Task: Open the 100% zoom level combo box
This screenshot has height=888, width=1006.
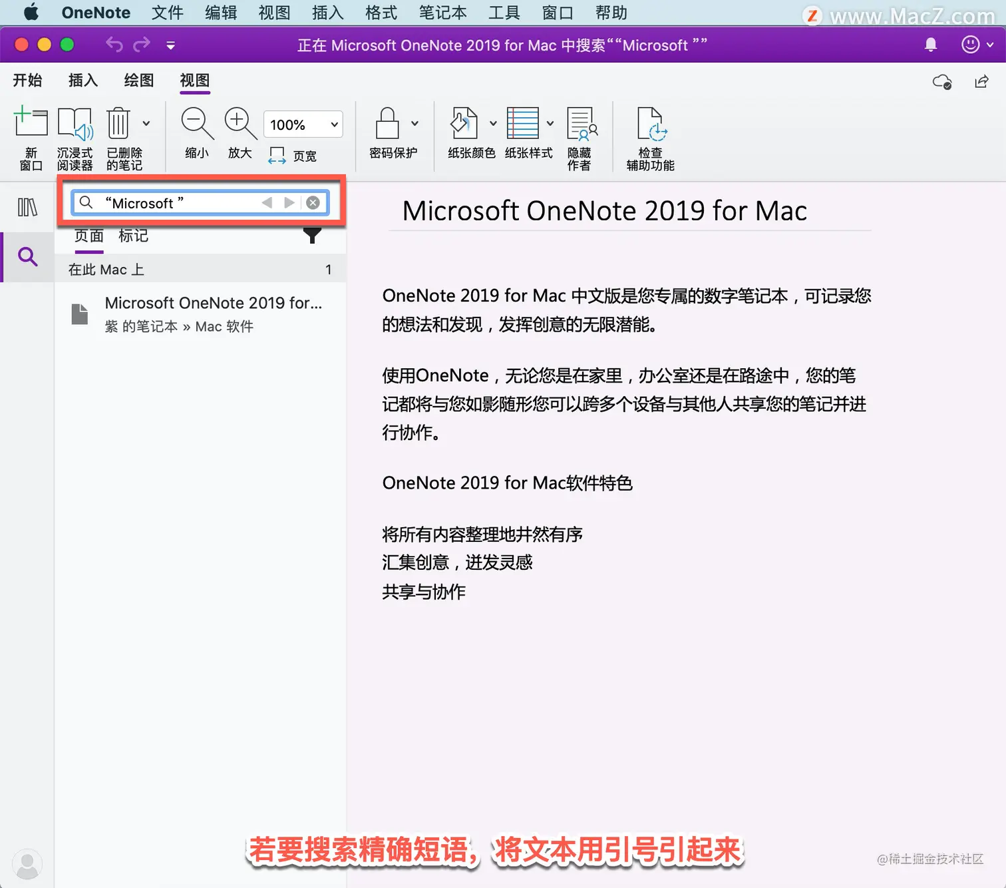Action: (x=303, y=124)
